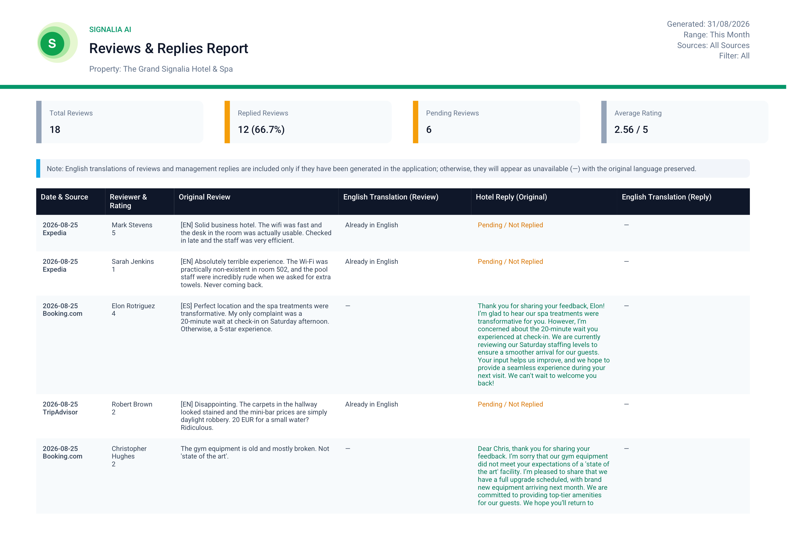Select reviewer name Robert Brown
The width and height of the screenshot is (787, 556).
[132, 404]
